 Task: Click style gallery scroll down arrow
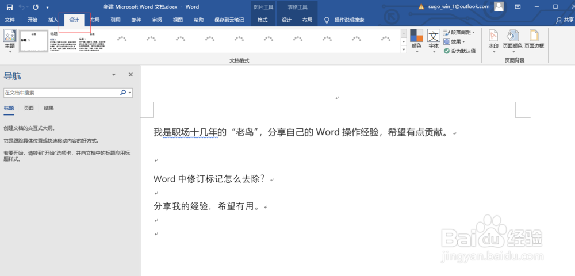pos(404,41)
